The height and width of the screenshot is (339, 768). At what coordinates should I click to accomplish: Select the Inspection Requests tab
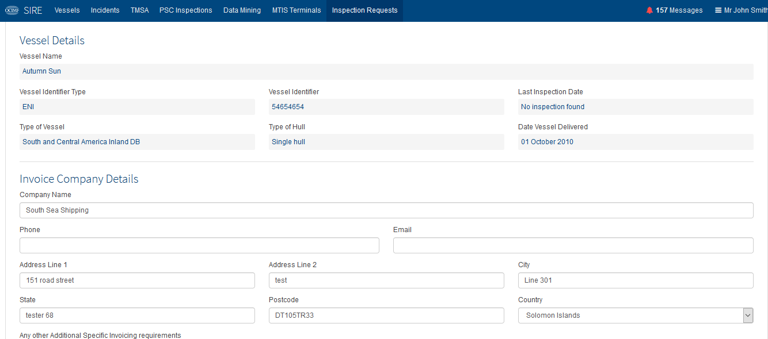tap(365, 10)
